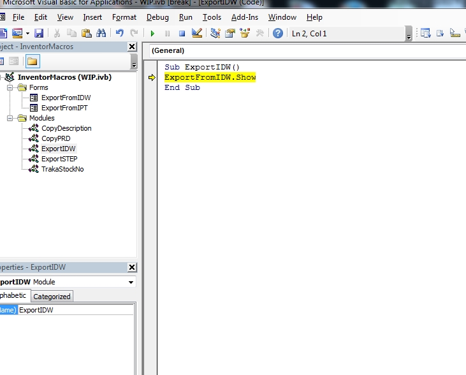Click the List Properties/Methods icon
Viewport: 466px width, 375px height.
(426, 33)
